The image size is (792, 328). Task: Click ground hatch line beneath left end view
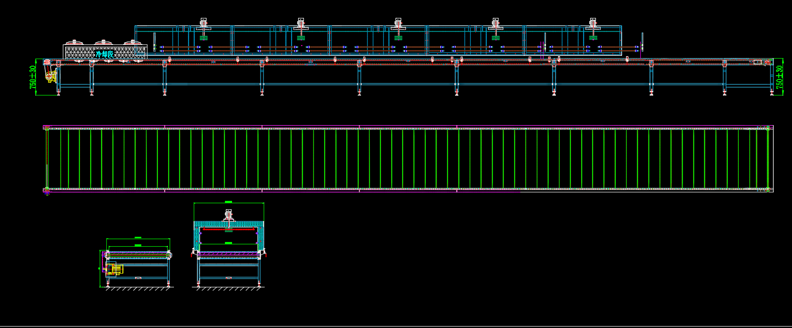coord(137,288)
